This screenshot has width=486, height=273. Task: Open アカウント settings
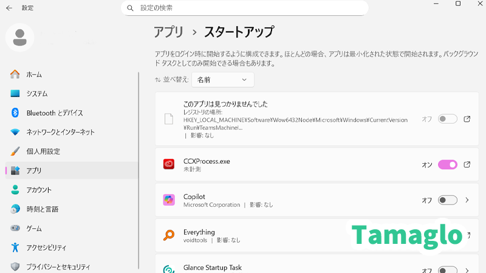pyautogui.click(x=72, y=190)
